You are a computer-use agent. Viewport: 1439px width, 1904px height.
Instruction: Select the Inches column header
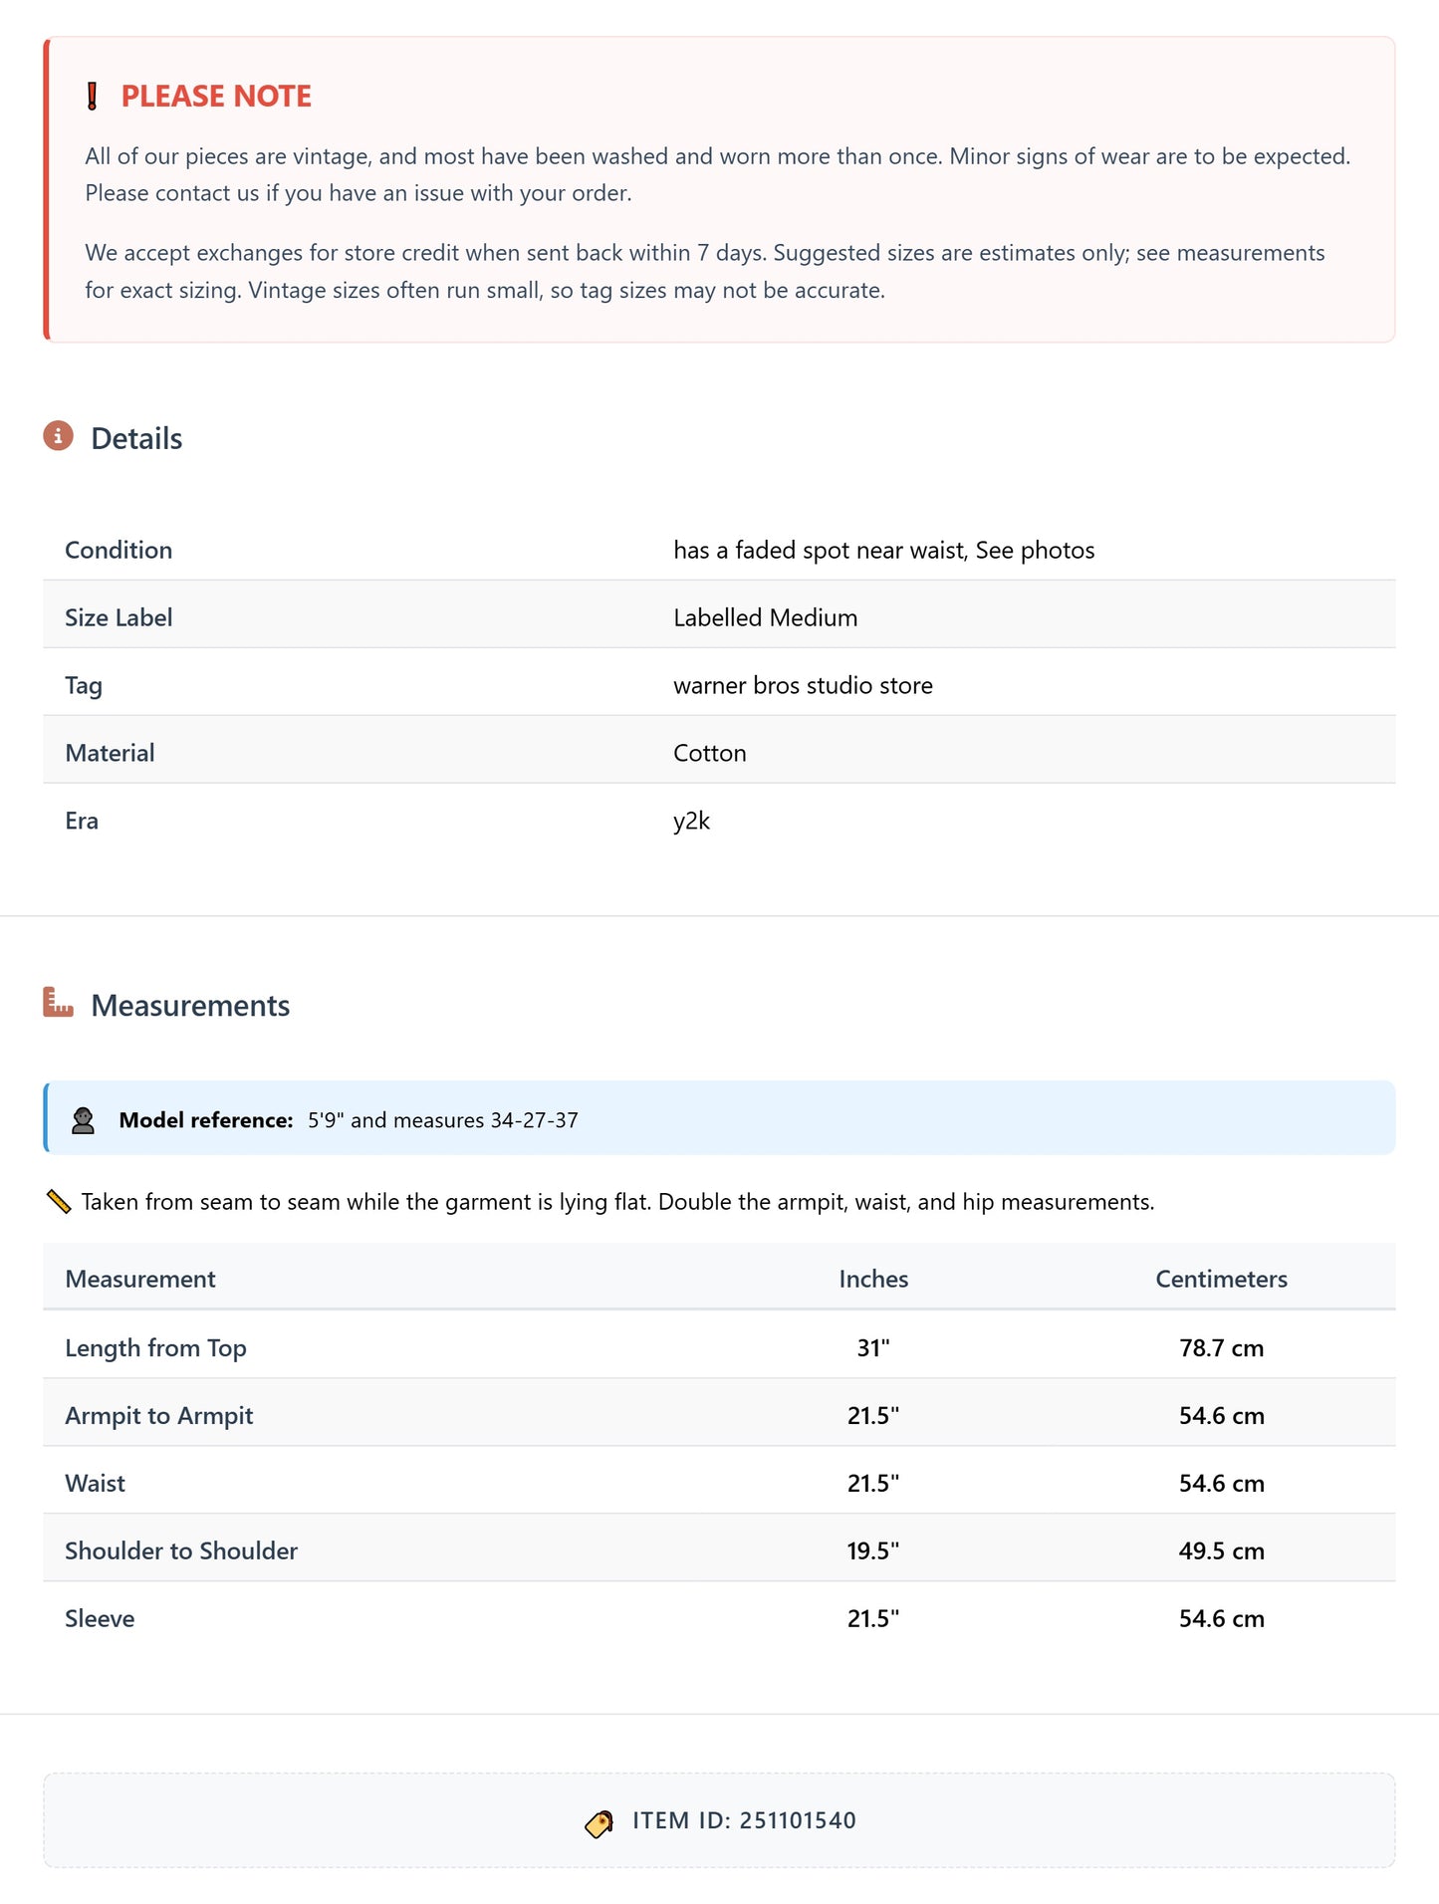(873, 1279)
